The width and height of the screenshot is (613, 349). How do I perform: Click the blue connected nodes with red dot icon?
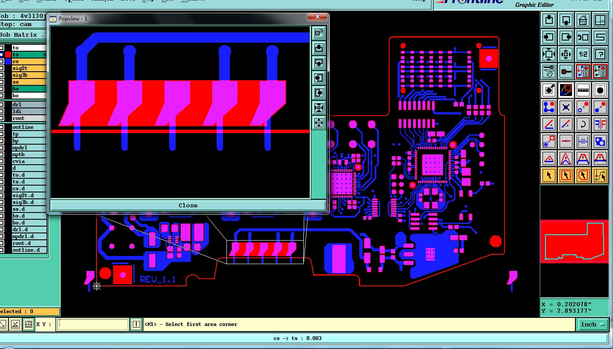coord(549,107)
